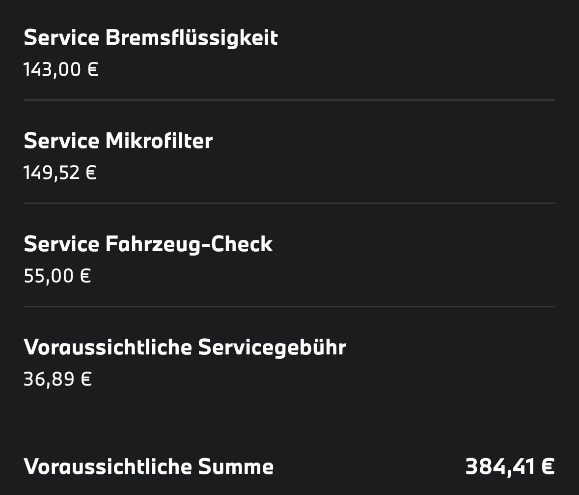This screenshot has width=579, height=495.
Task: Select the Voraussichtliche Servicegebühr heading
Action: pyautogui.click(x=185, y=348)
